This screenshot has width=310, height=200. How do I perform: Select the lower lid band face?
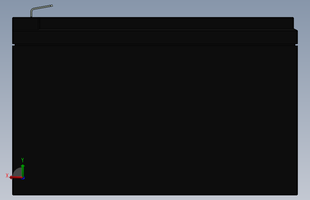(155, 37)
